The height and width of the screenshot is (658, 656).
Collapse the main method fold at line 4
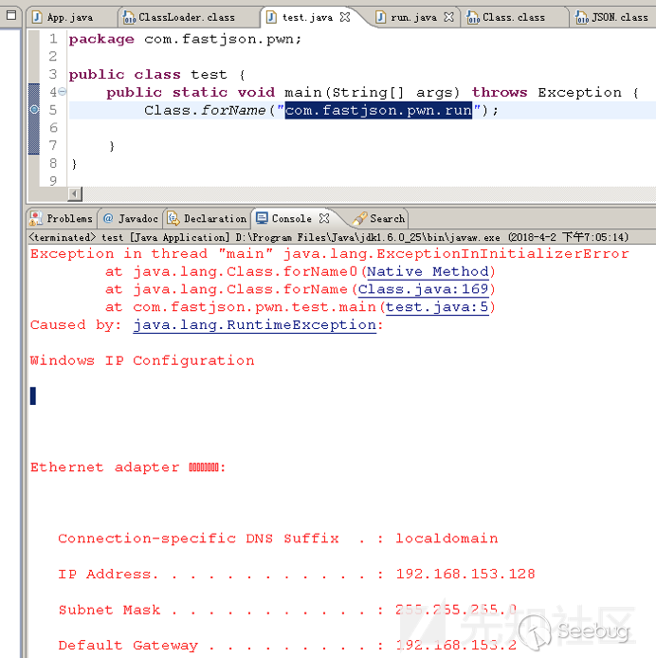coord(63,91)
